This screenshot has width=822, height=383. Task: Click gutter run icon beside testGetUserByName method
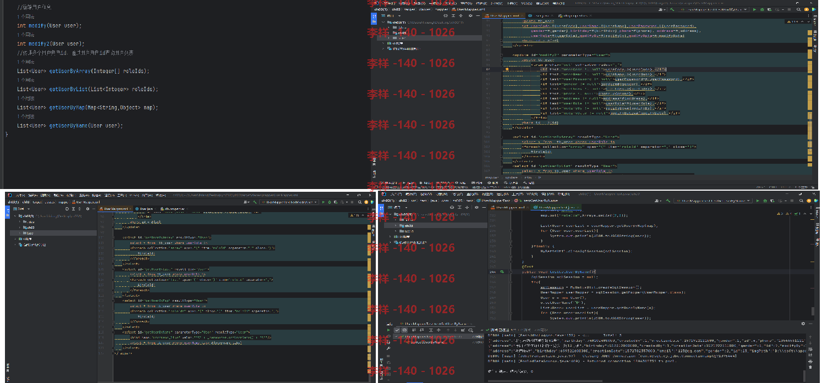pyautogui.click(x=502, y=271)
